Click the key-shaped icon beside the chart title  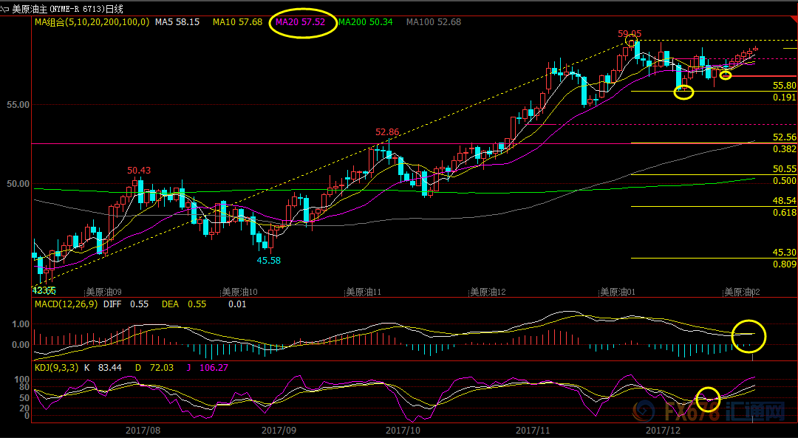coord(5,9)
